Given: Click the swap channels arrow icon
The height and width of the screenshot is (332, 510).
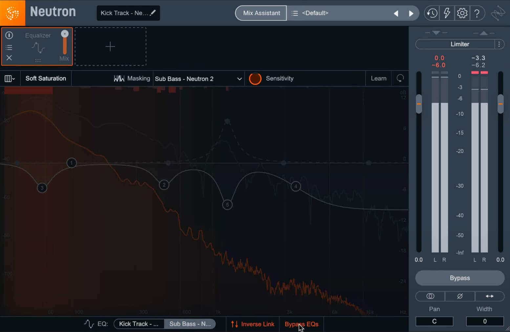Looking at the screenshot, I should pos(489,296).
